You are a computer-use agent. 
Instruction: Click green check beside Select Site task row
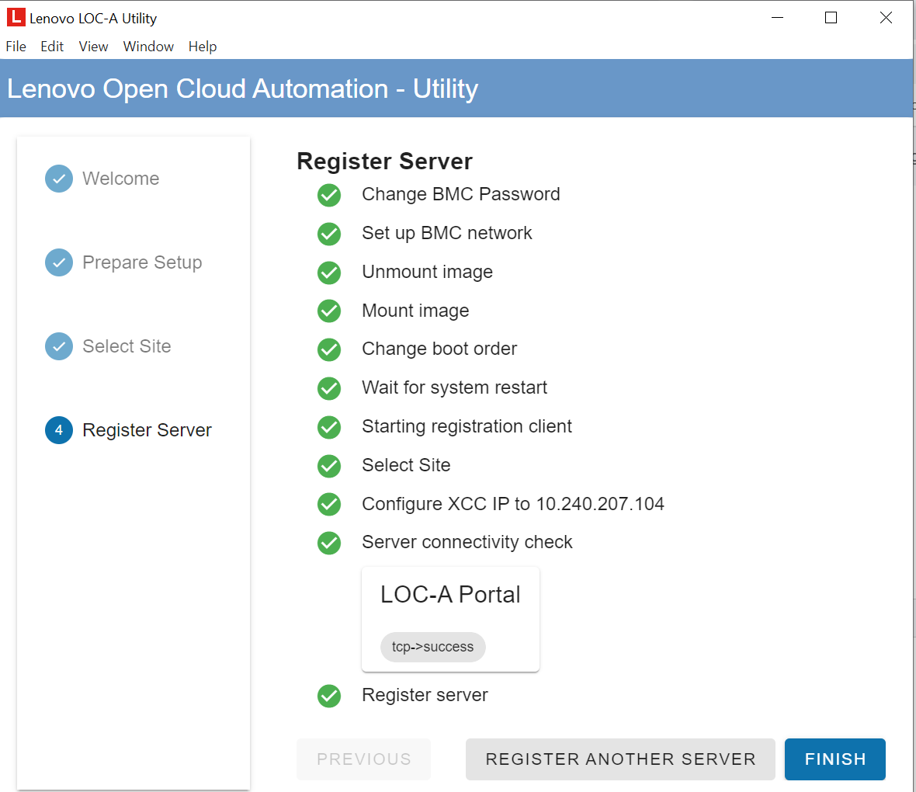click(329, 466)
